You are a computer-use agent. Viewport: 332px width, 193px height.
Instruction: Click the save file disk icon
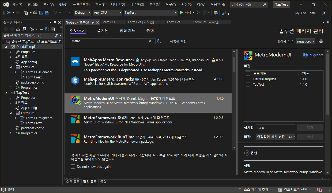click(x=41, y=13)
